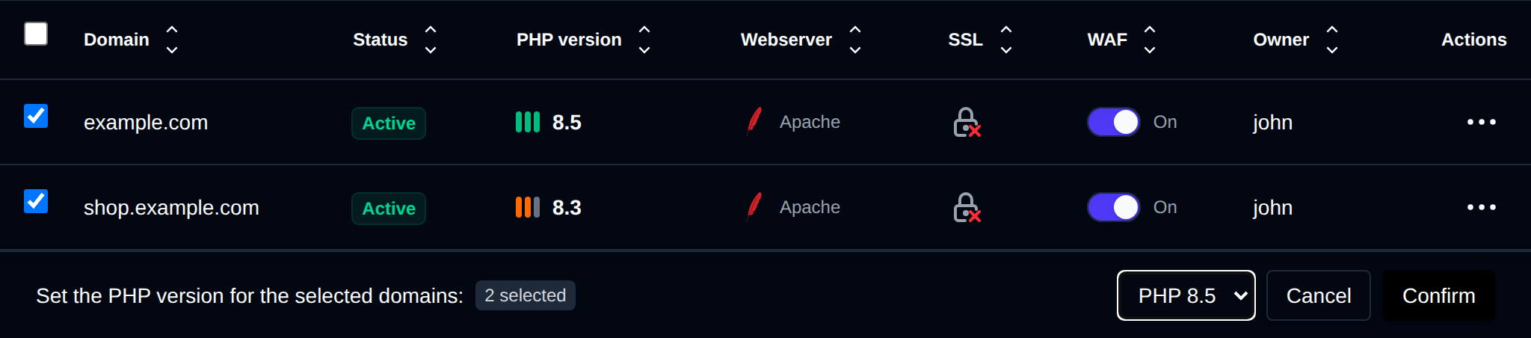Click the orange PHP bars icon for 8.3
Image resolution: width=1531 pixels, height=338 pixels.
(x=528, y=207)
